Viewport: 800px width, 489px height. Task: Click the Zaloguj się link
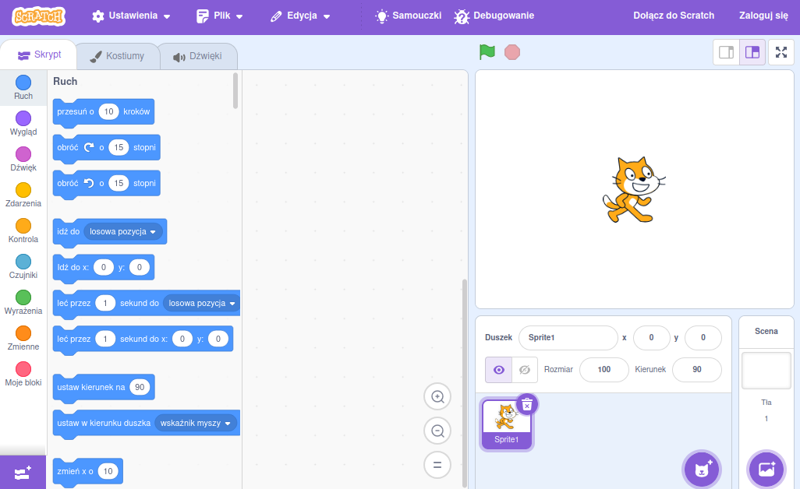click(763, 16)
